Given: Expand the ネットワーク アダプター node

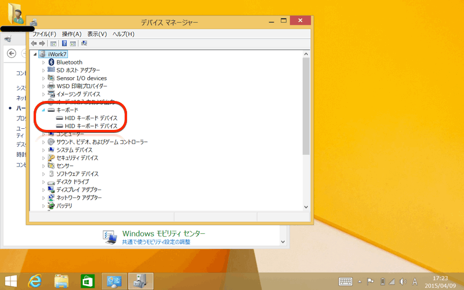Looking at the screenshot, I should (43, 198).
